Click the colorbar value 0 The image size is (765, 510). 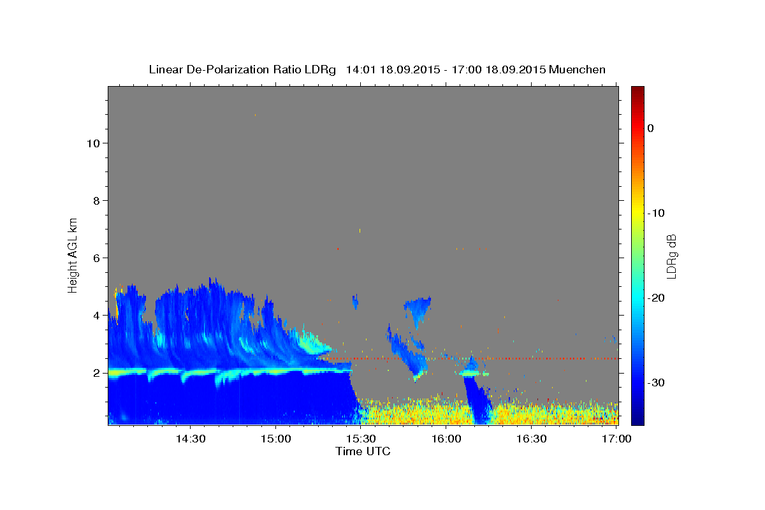click(650, 128)
